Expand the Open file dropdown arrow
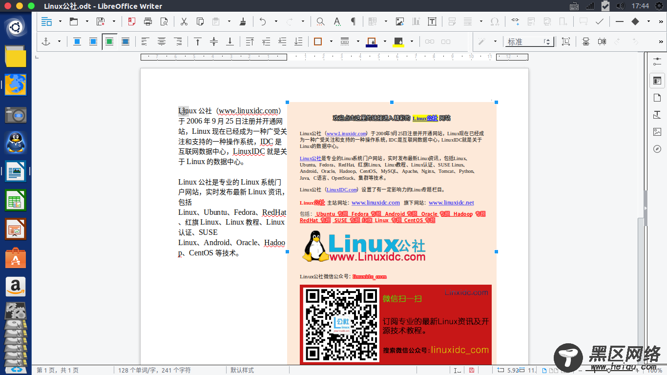 [87, 21]
